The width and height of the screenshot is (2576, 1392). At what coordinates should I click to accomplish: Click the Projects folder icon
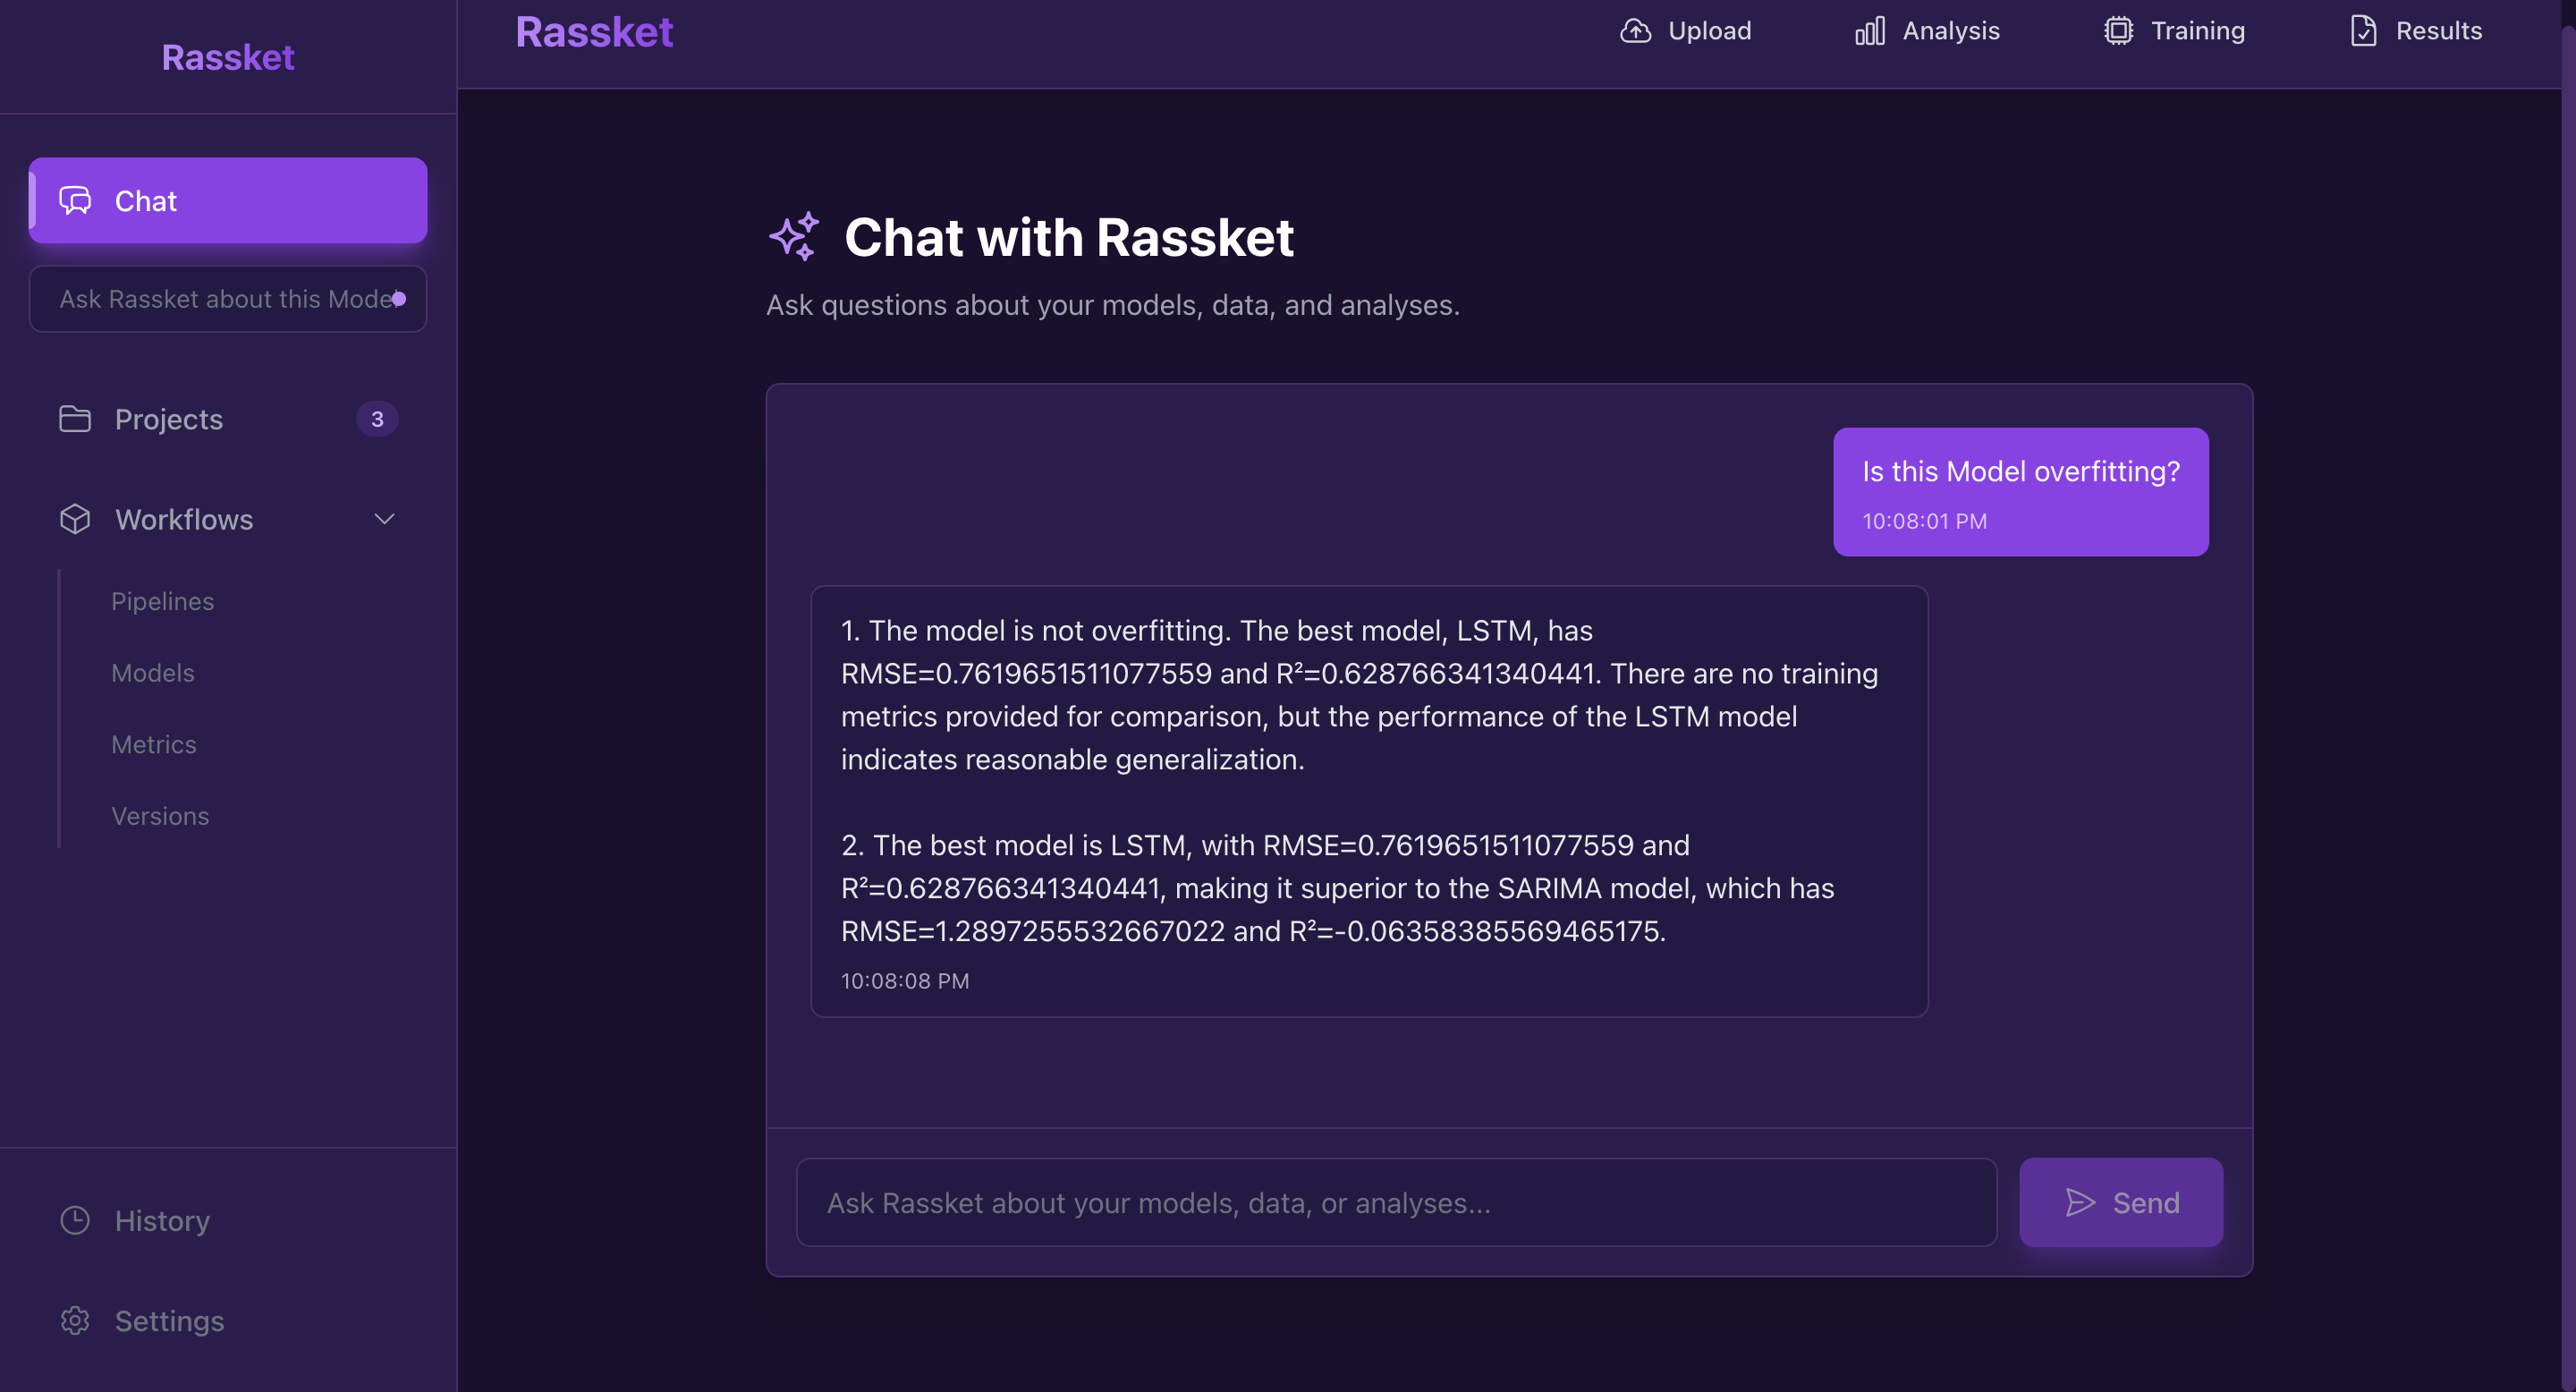75,419
